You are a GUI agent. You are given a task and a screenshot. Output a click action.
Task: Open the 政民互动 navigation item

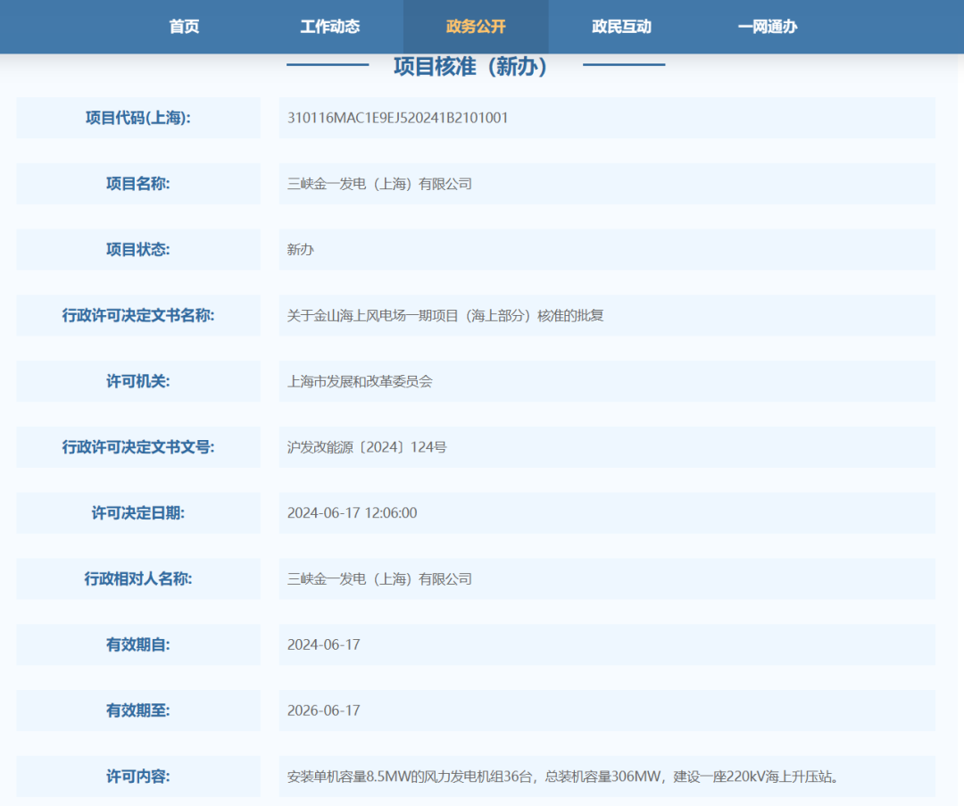621,27
